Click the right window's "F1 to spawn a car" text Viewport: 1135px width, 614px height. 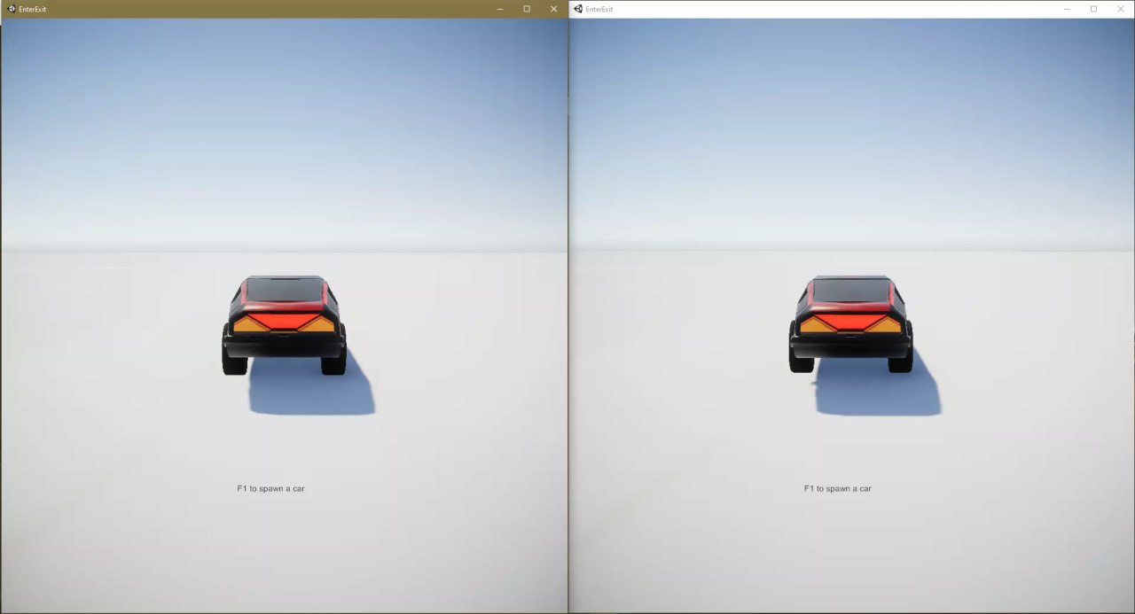click(837, 488)
